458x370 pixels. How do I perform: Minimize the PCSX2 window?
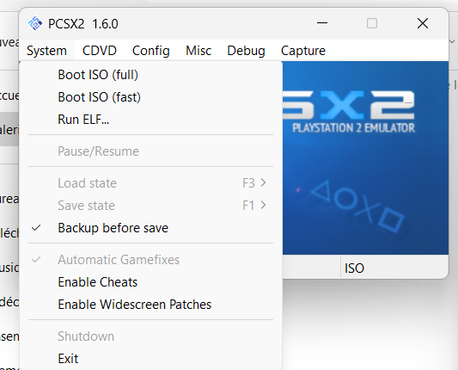(322, 23)
